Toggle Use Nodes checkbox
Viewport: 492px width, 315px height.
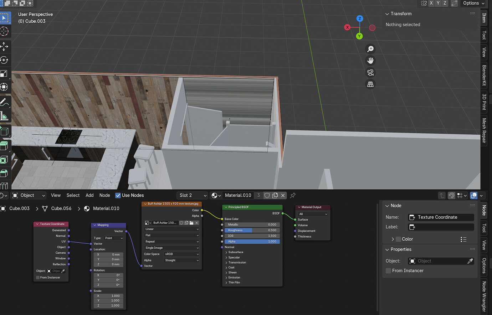tap(118, 195)
